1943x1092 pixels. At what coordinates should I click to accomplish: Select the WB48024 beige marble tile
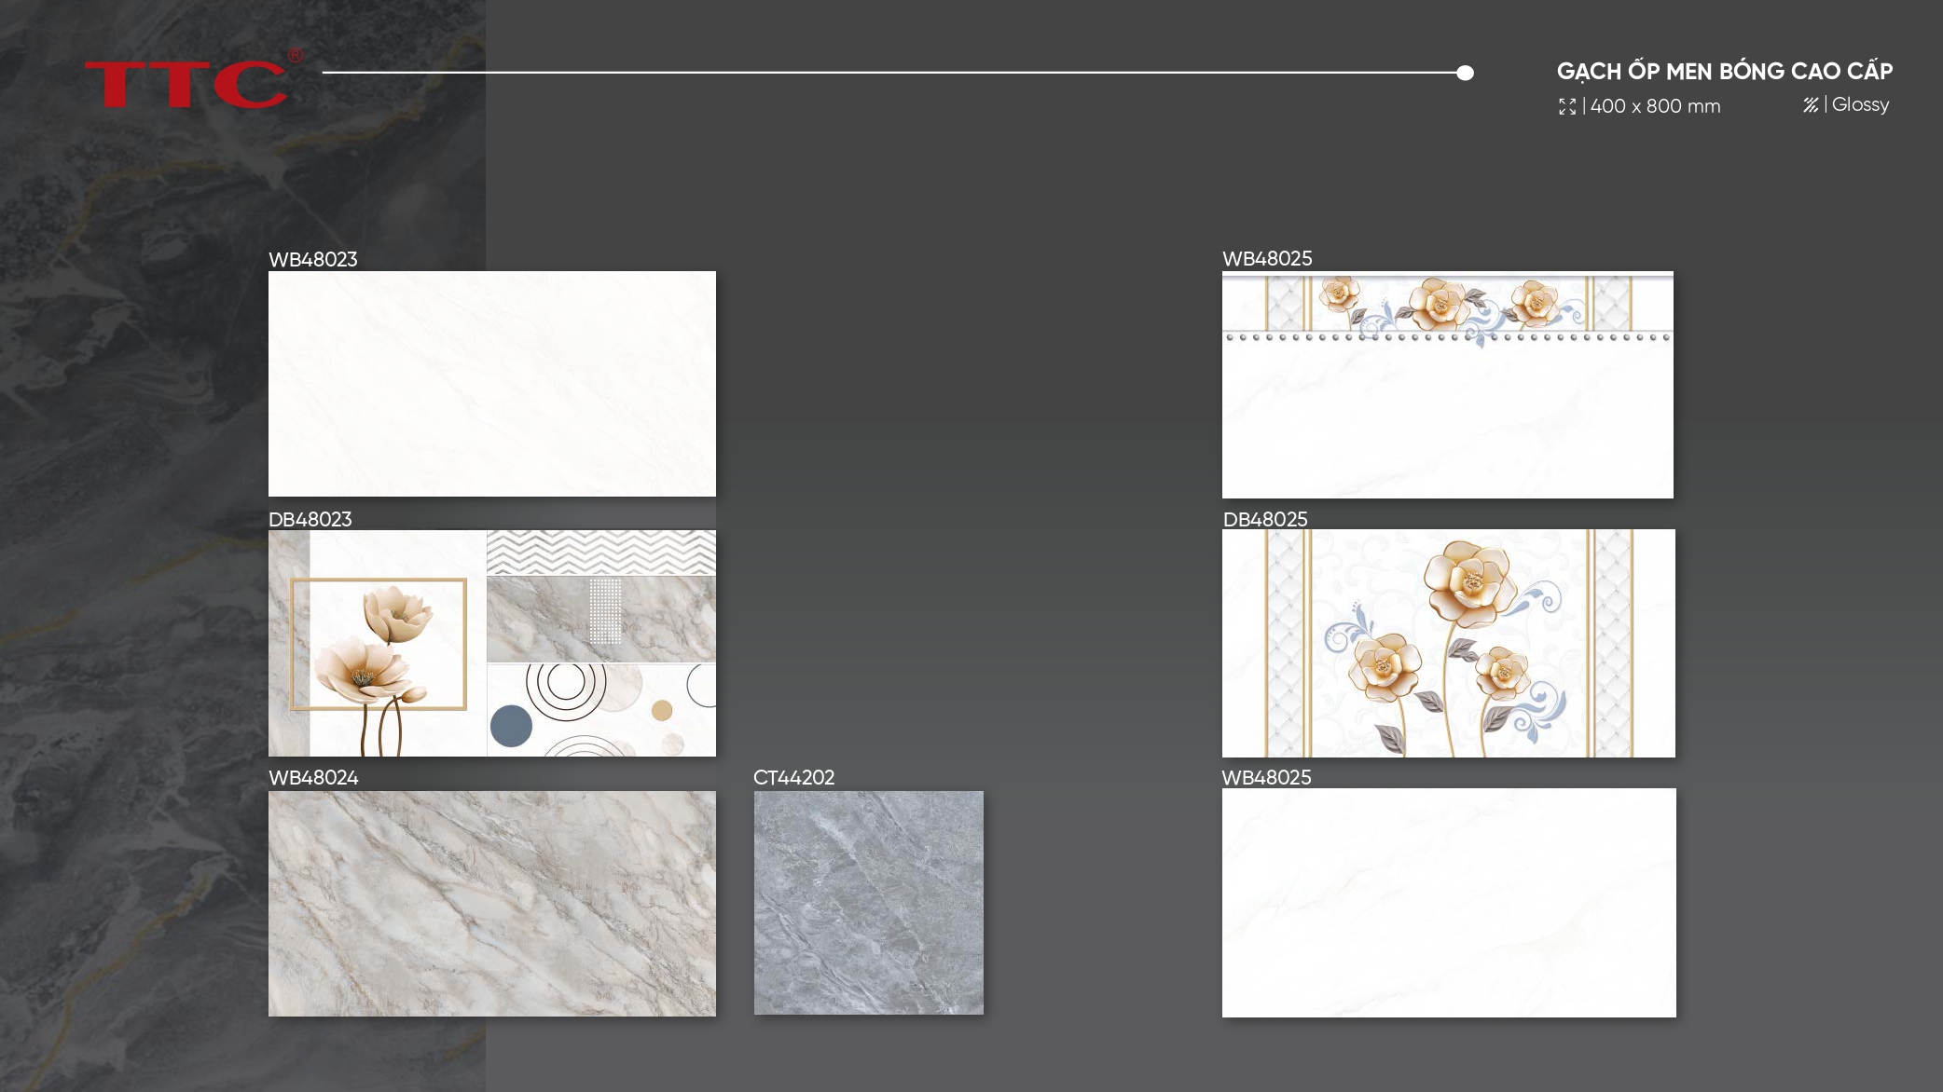click(x=491, y=903)
